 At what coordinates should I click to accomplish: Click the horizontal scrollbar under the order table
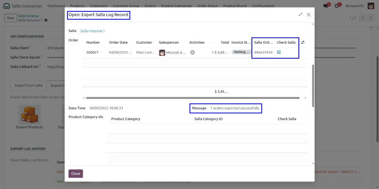point(193,98)
